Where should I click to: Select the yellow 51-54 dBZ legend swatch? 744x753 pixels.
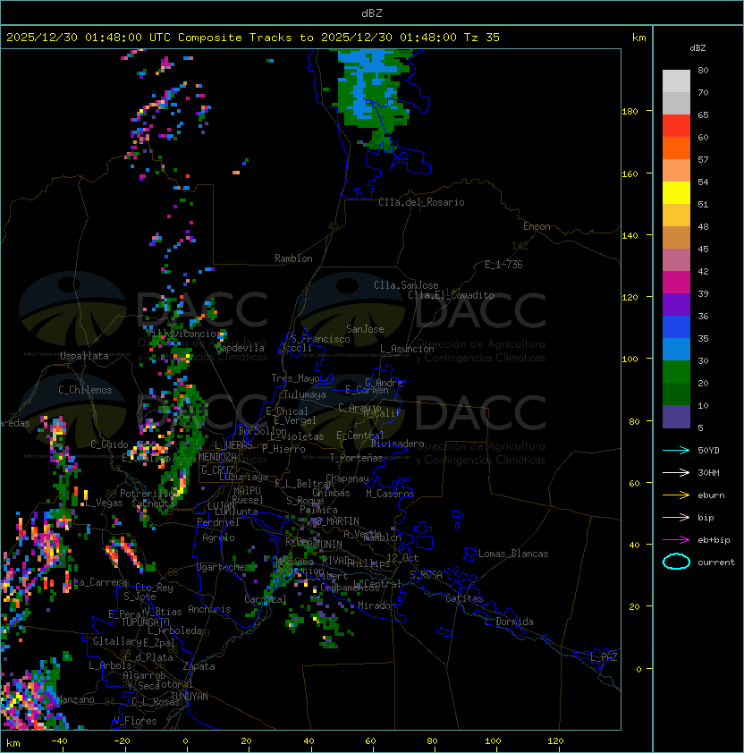point(676,193)
